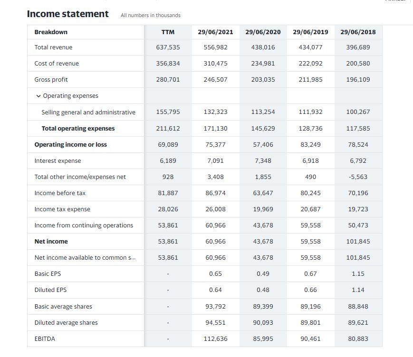Collapse the Operating expenses section
This screenshot has height=357, width=413.
(38, 96)
